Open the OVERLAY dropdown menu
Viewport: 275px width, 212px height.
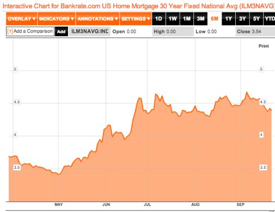click(22, 19)
